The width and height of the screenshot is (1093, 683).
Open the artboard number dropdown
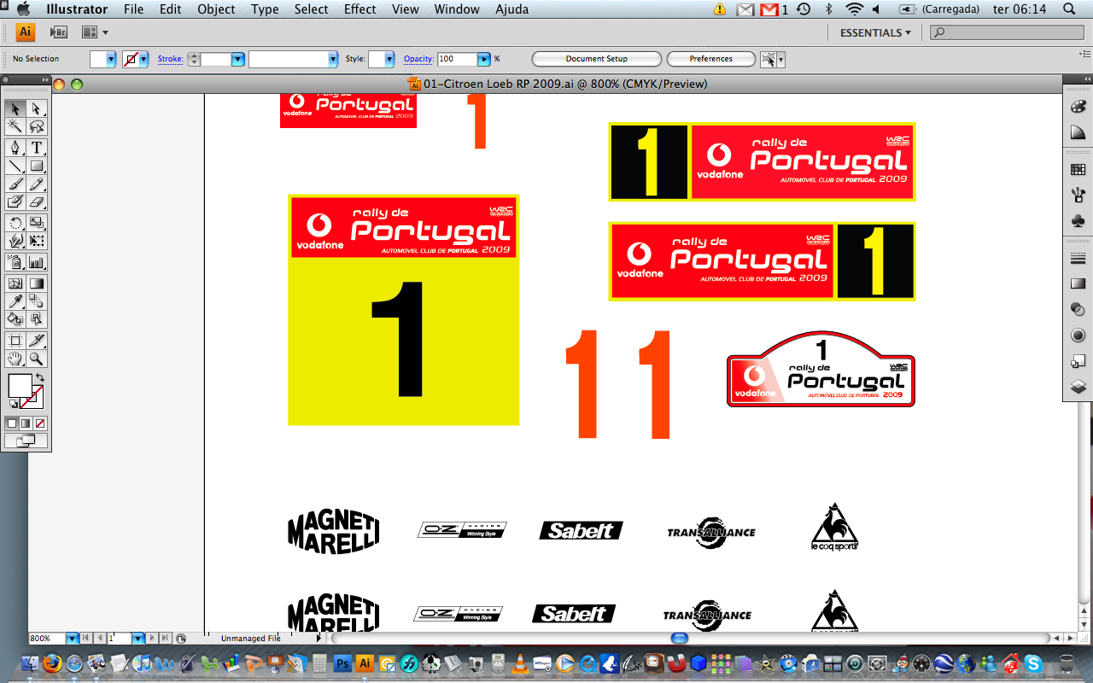(x=137, y=638)
